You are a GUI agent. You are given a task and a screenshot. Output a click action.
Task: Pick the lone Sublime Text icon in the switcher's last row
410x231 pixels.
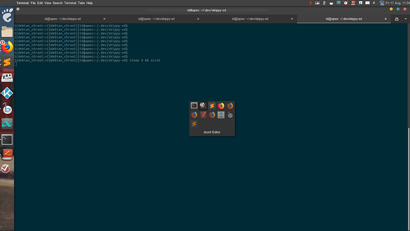pos(194,124)
